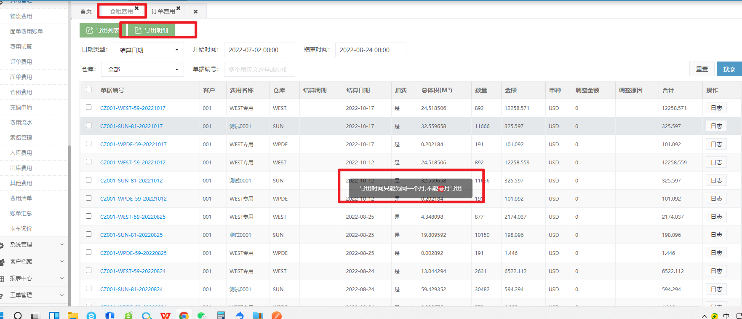
Task: Open the blue shield app on taskbar
Action: 110,315
